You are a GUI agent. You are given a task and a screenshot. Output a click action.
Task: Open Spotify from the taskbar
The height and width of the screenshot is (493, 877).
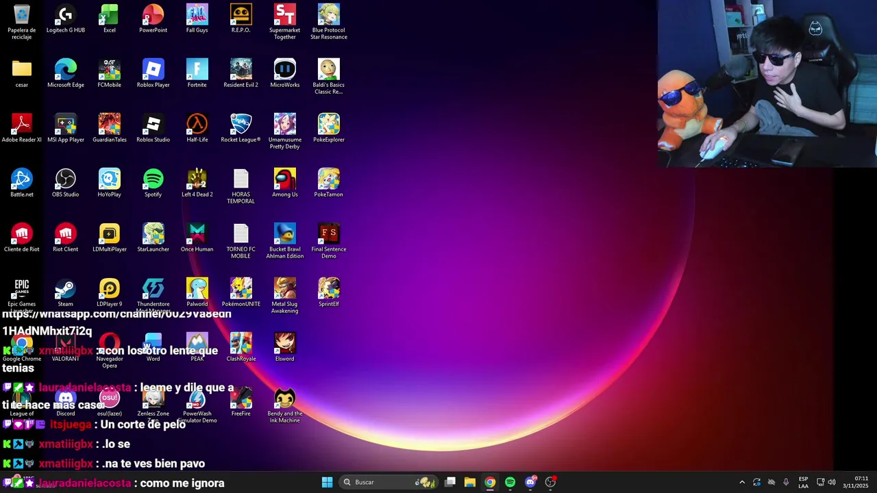point(510,482)
